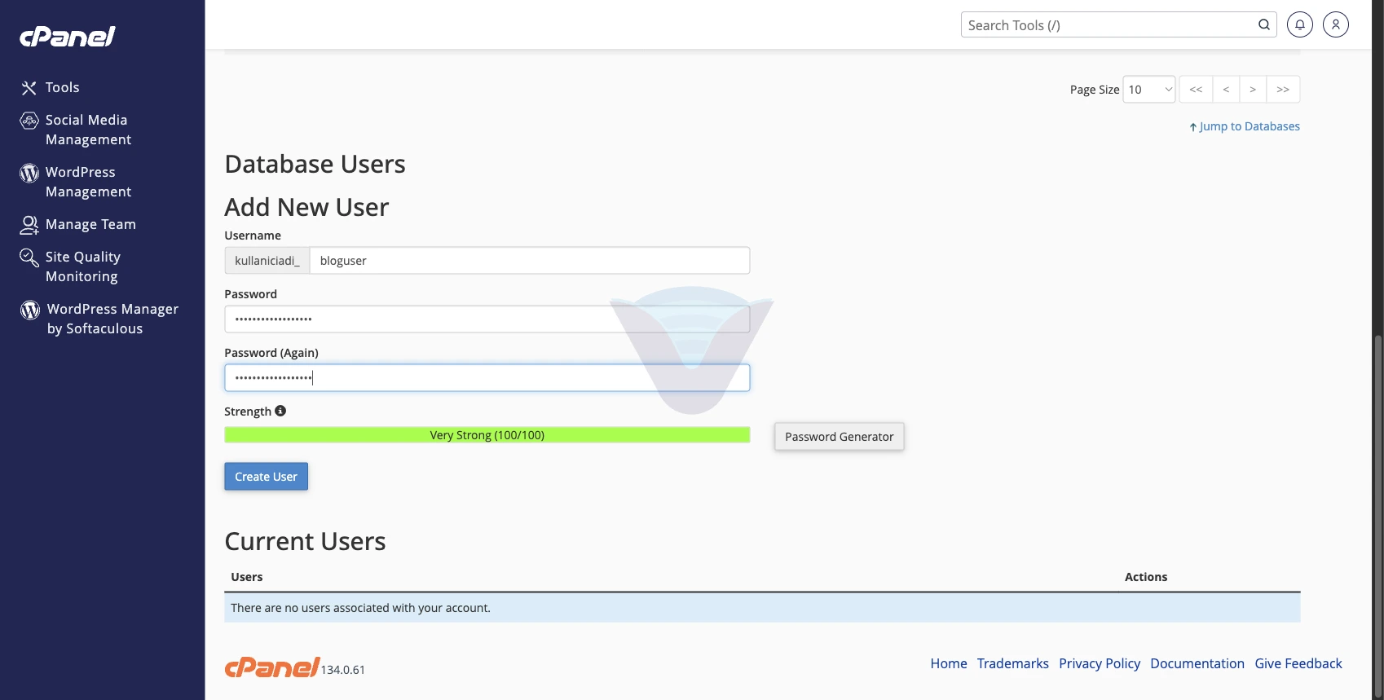This screenshot has width=1384, height=700.
Task: Open Social Media Management menu item
Action: tap(88, 130)
